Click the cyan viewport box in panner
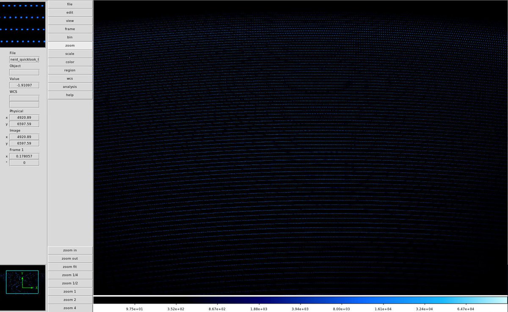This screenshot has height=312, width=508. pos(22,282)
